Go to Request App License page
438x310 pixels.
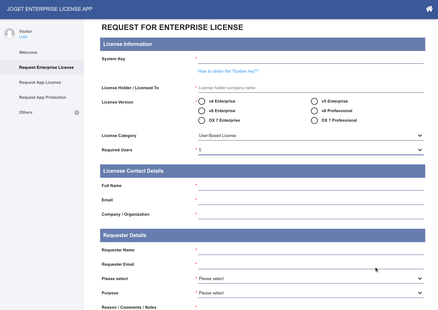pyautogui.click(x=40, y=83)
